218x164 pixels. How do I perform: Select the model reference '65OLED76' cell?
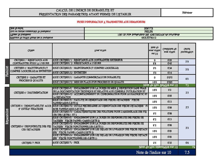[x=149, y=38]
